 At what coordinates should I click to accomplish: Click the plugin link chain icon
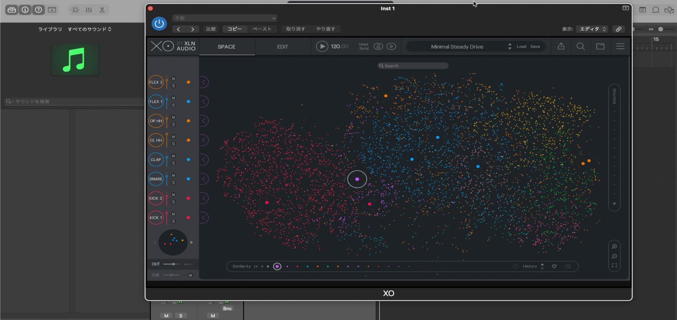pyautogui.click(x=618, y=29)
